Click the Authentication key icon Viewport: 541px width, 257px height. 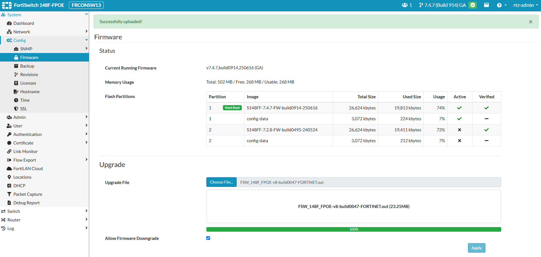9,134
